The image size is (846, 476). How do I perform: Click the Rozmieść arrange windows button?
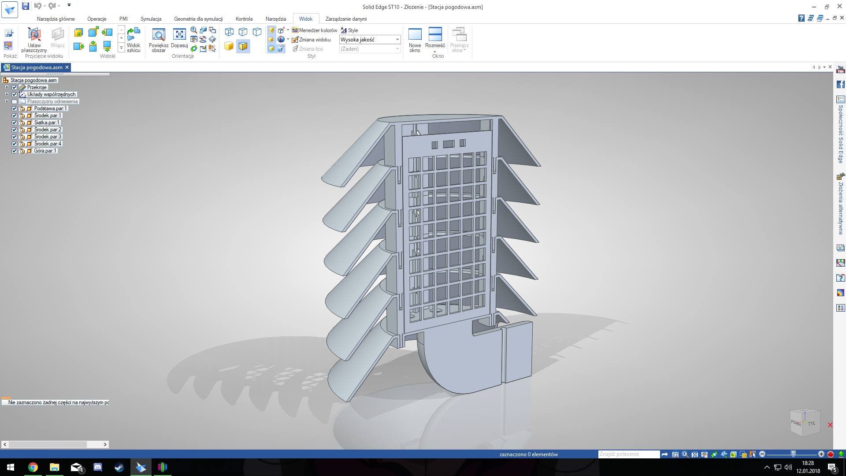pyautogui.click(x=435, y=40)
